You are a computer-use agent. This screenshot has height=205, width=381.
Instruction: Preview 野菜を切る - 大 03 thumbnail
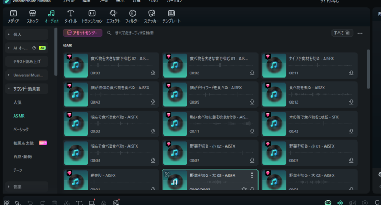click(175, 181)
